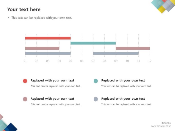
Task: Select the description under the gray hexagon heading
Action: [x=126, y=104]
